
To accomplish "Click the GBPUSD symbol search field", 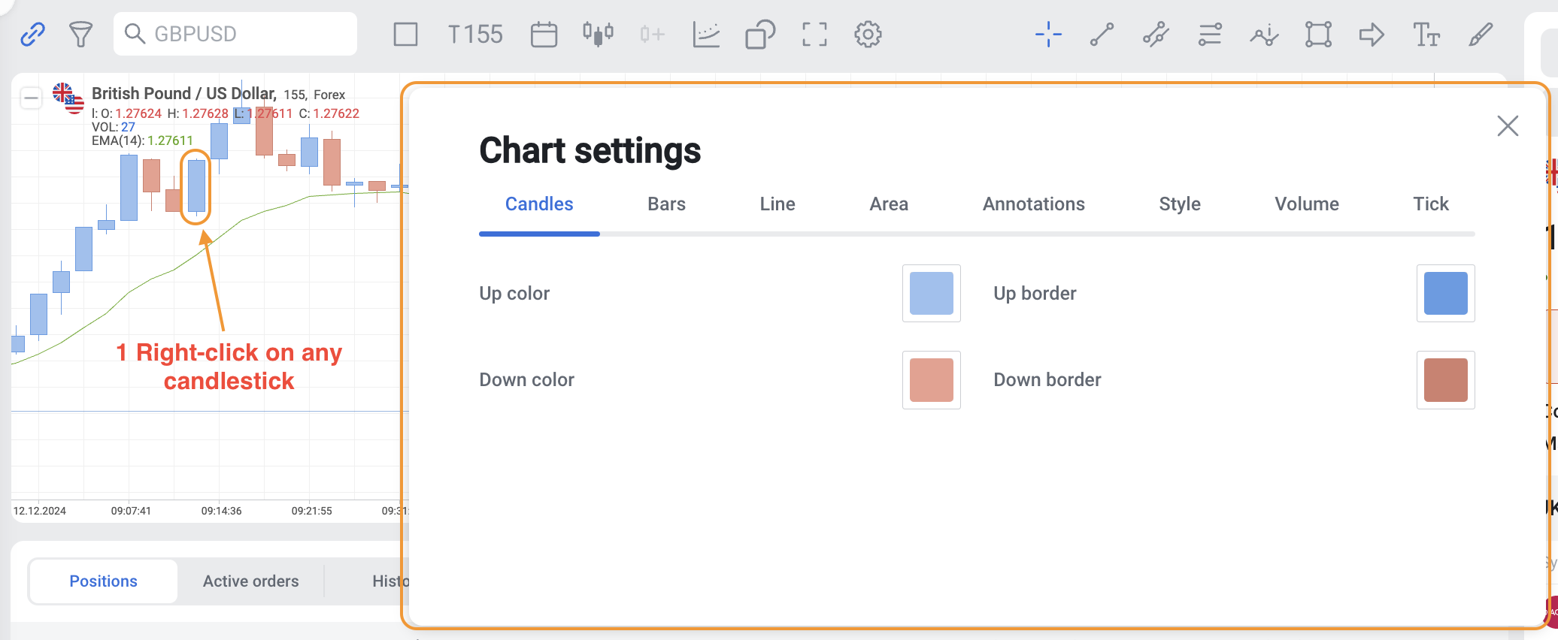I will coord(235,34).
